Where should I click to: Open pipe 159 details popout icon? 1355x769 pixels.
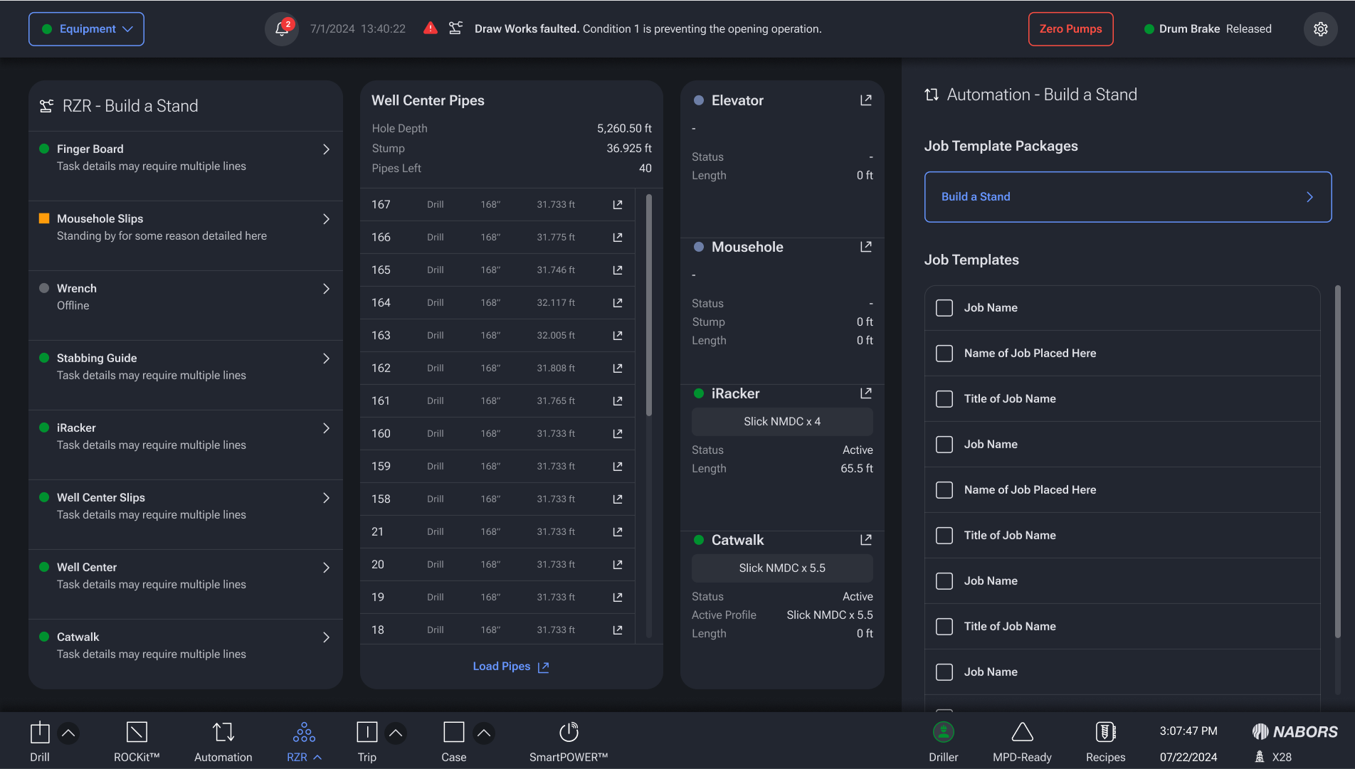pyautogui.click(x=618, y=467)
